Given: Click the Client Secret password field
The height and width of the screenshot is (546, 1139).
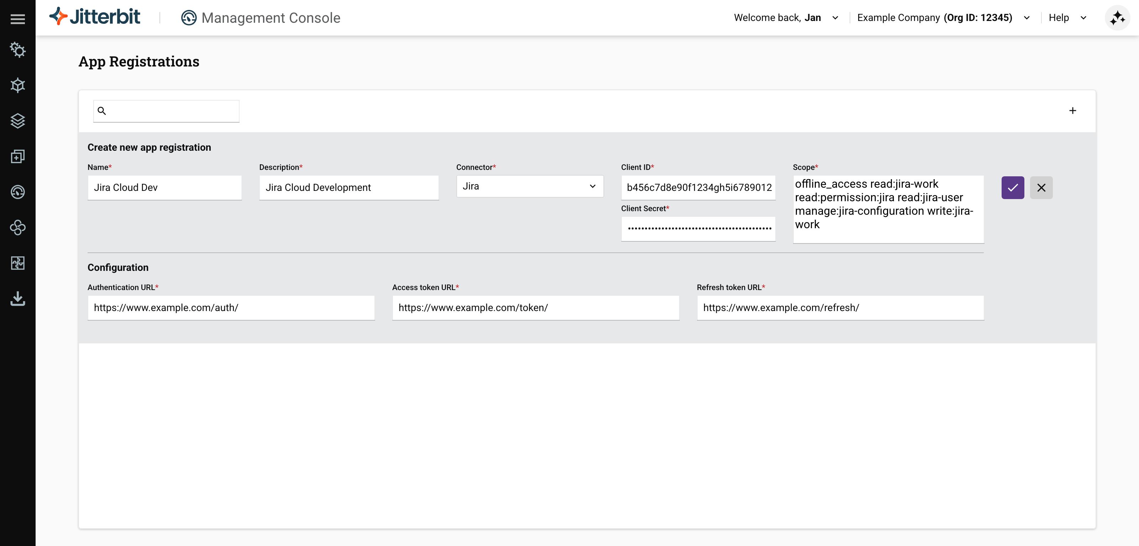Looking at the screenshot, I should pyautogui.click(x=698, y=229).
